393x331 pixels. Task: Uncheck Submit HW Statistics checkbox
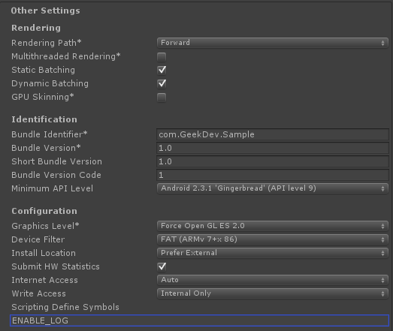(x=162, y=266)
